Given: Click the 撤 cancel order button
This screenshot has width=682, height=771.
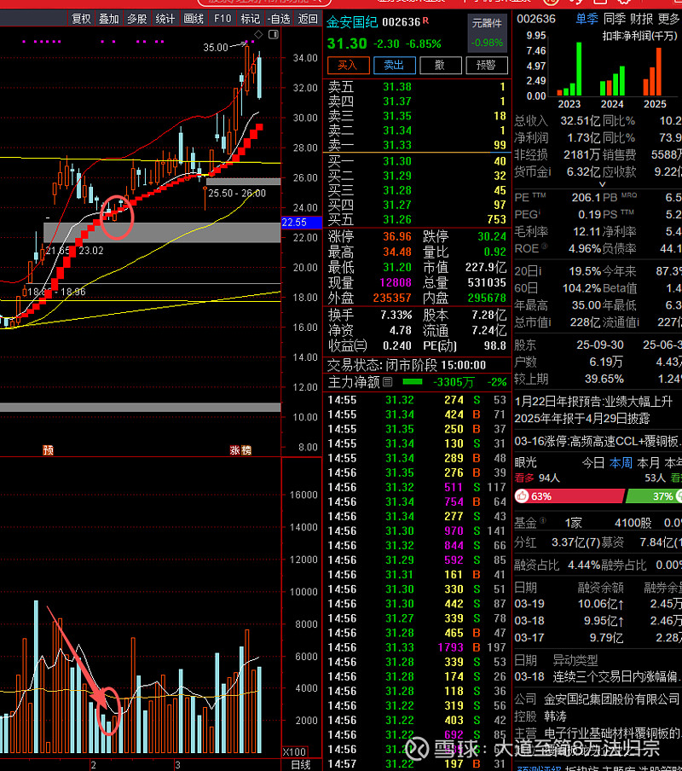Looking at the screenshot, I should pos(440,65).
